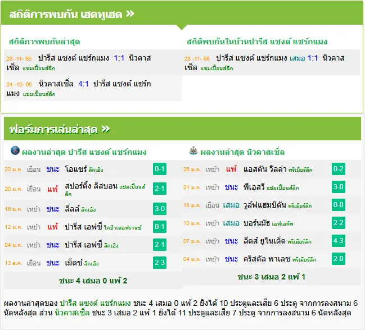Click the Newcastle club crest icon
The image size is (365, 330).
point(193,151)
